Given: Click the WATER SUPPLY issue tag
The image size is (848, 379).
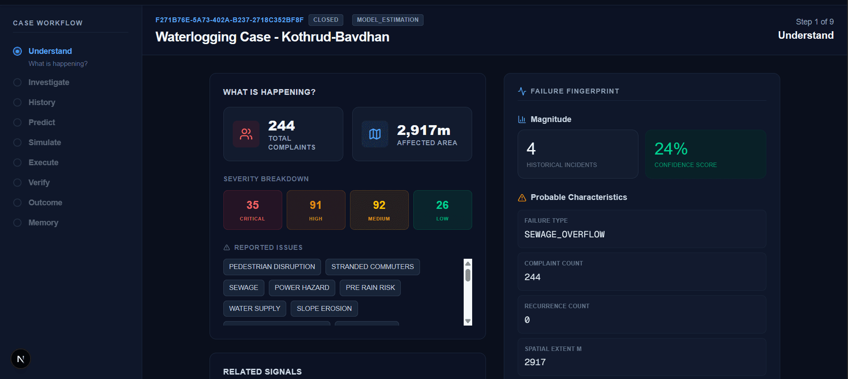Looking at the screenshot, I should point(255,309).
